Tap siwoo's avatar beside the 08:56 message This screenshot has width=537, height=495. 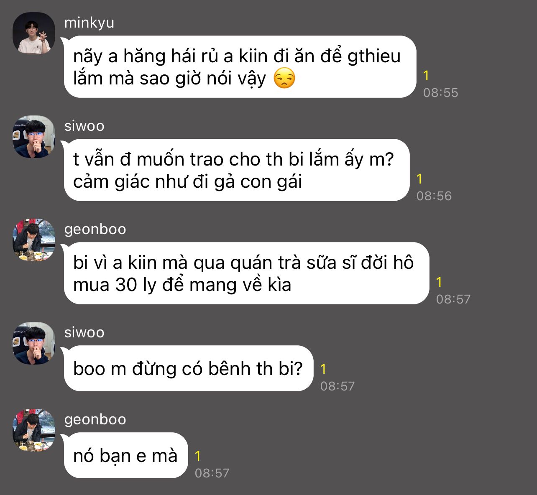point(34,137)
